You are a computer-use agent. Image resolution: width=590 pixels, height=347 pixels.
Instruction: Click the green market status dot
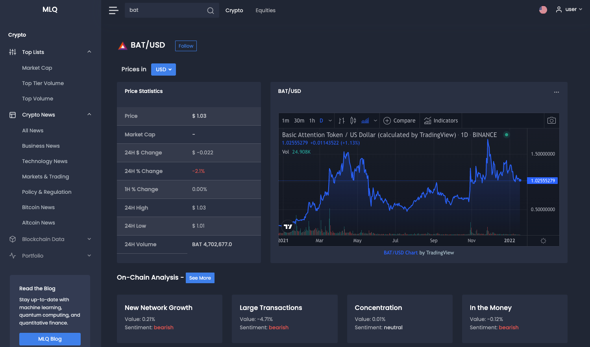507,135
